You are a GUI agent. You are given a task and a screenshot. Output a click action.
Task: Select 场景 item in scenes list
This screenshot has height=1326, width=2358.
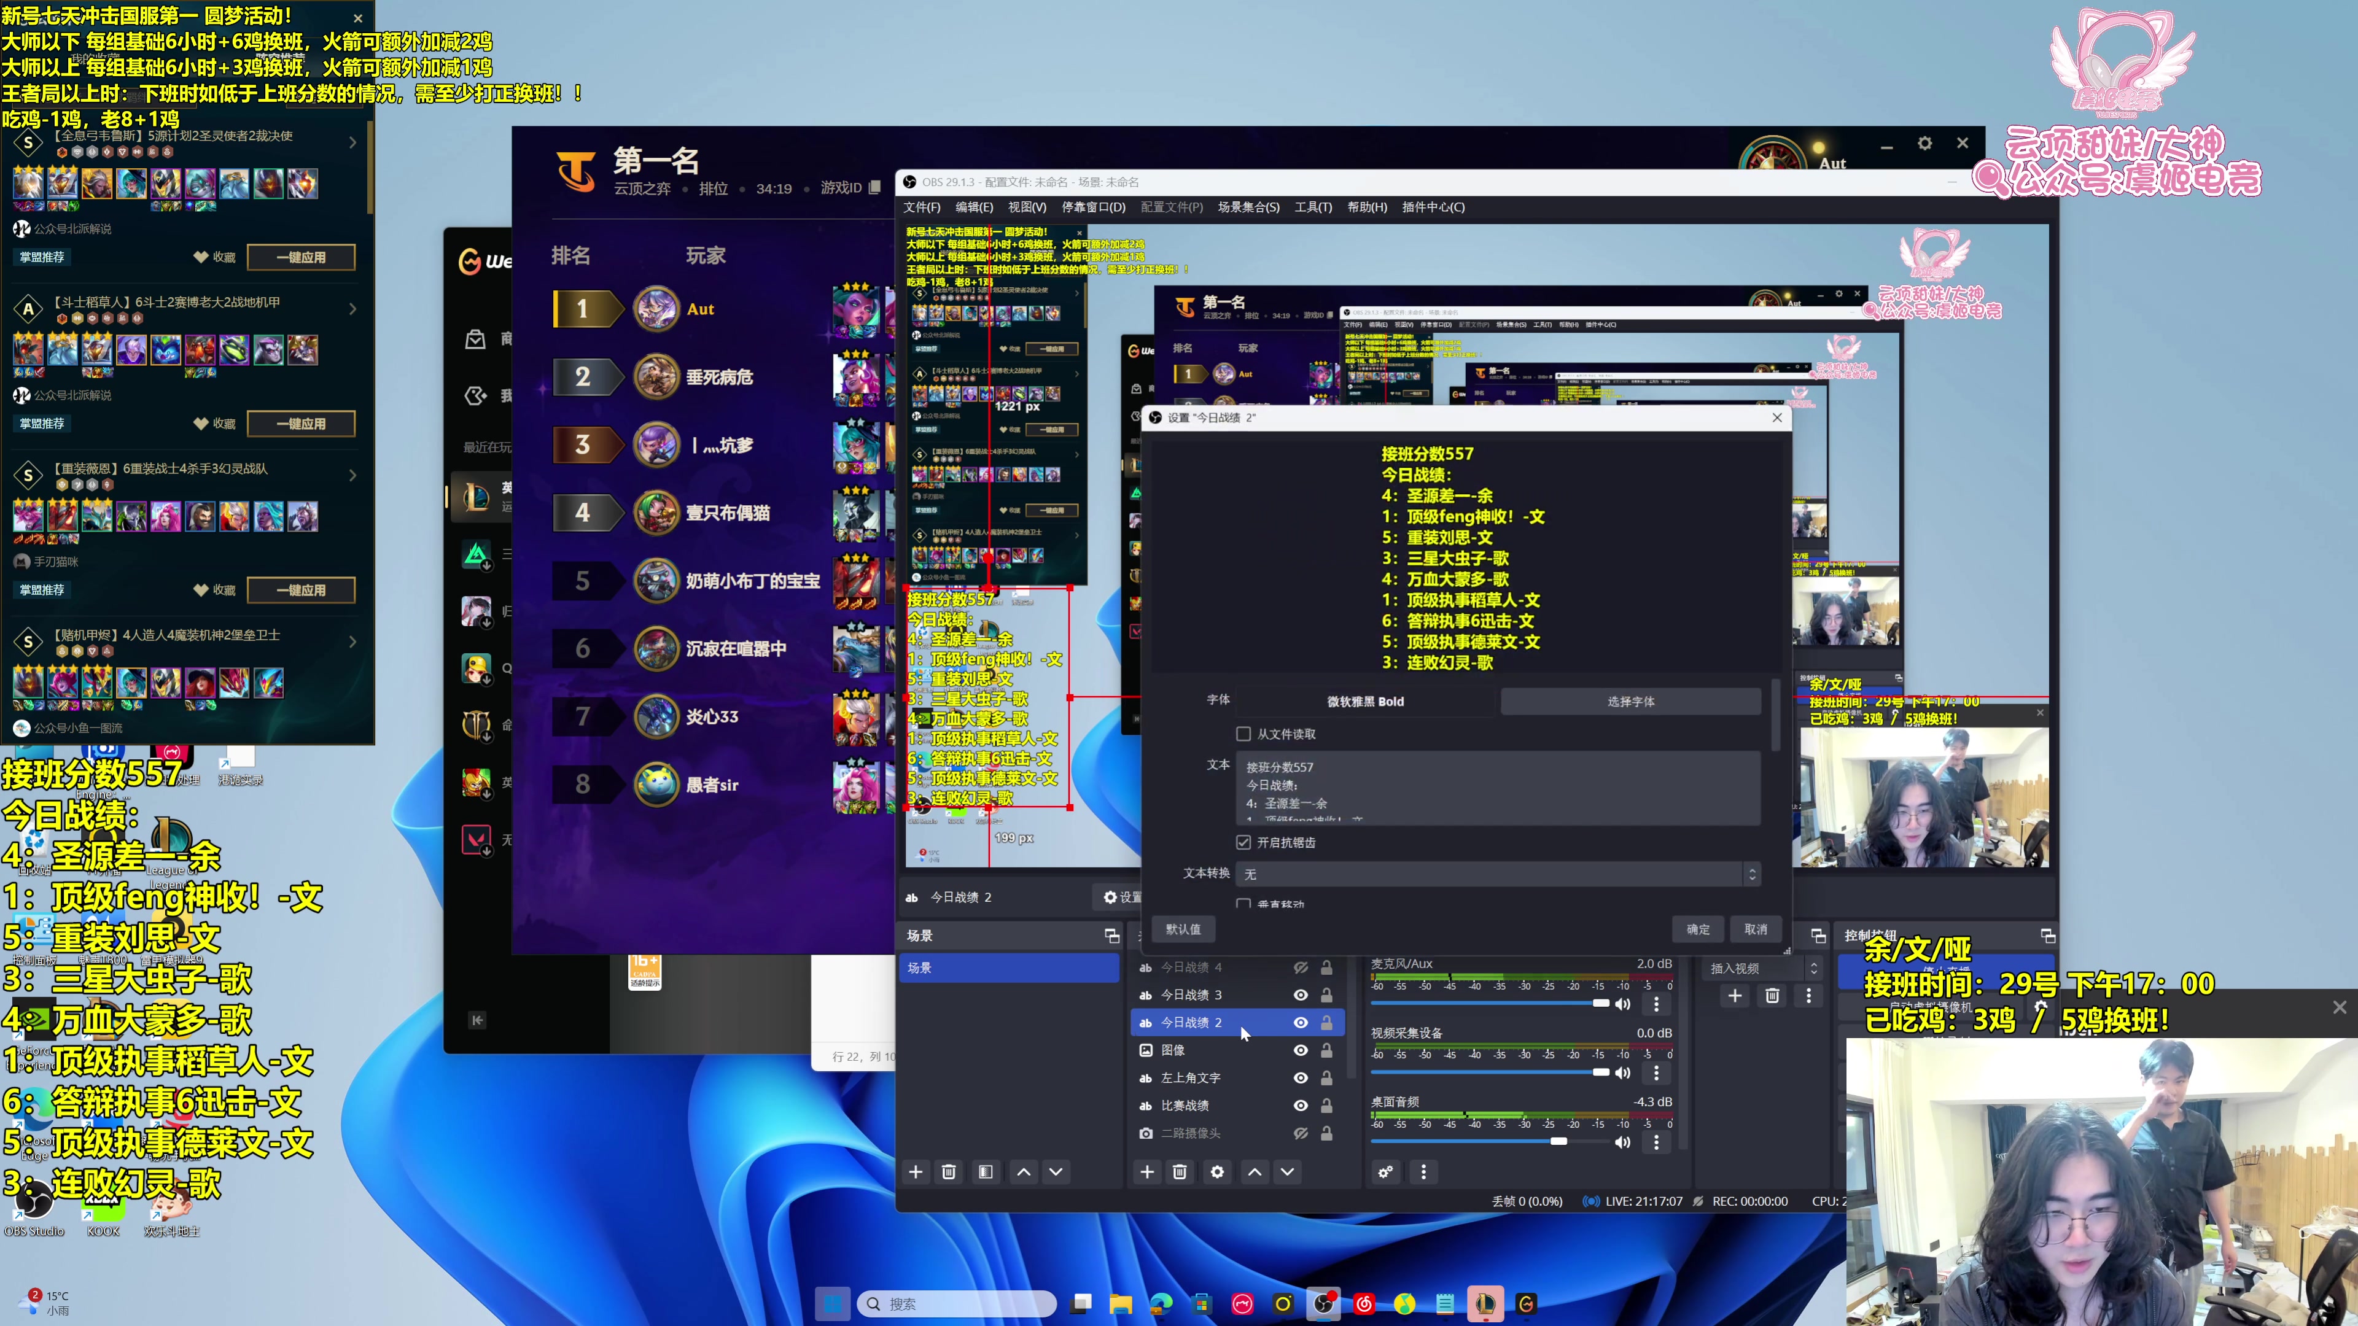[1010, 968]
